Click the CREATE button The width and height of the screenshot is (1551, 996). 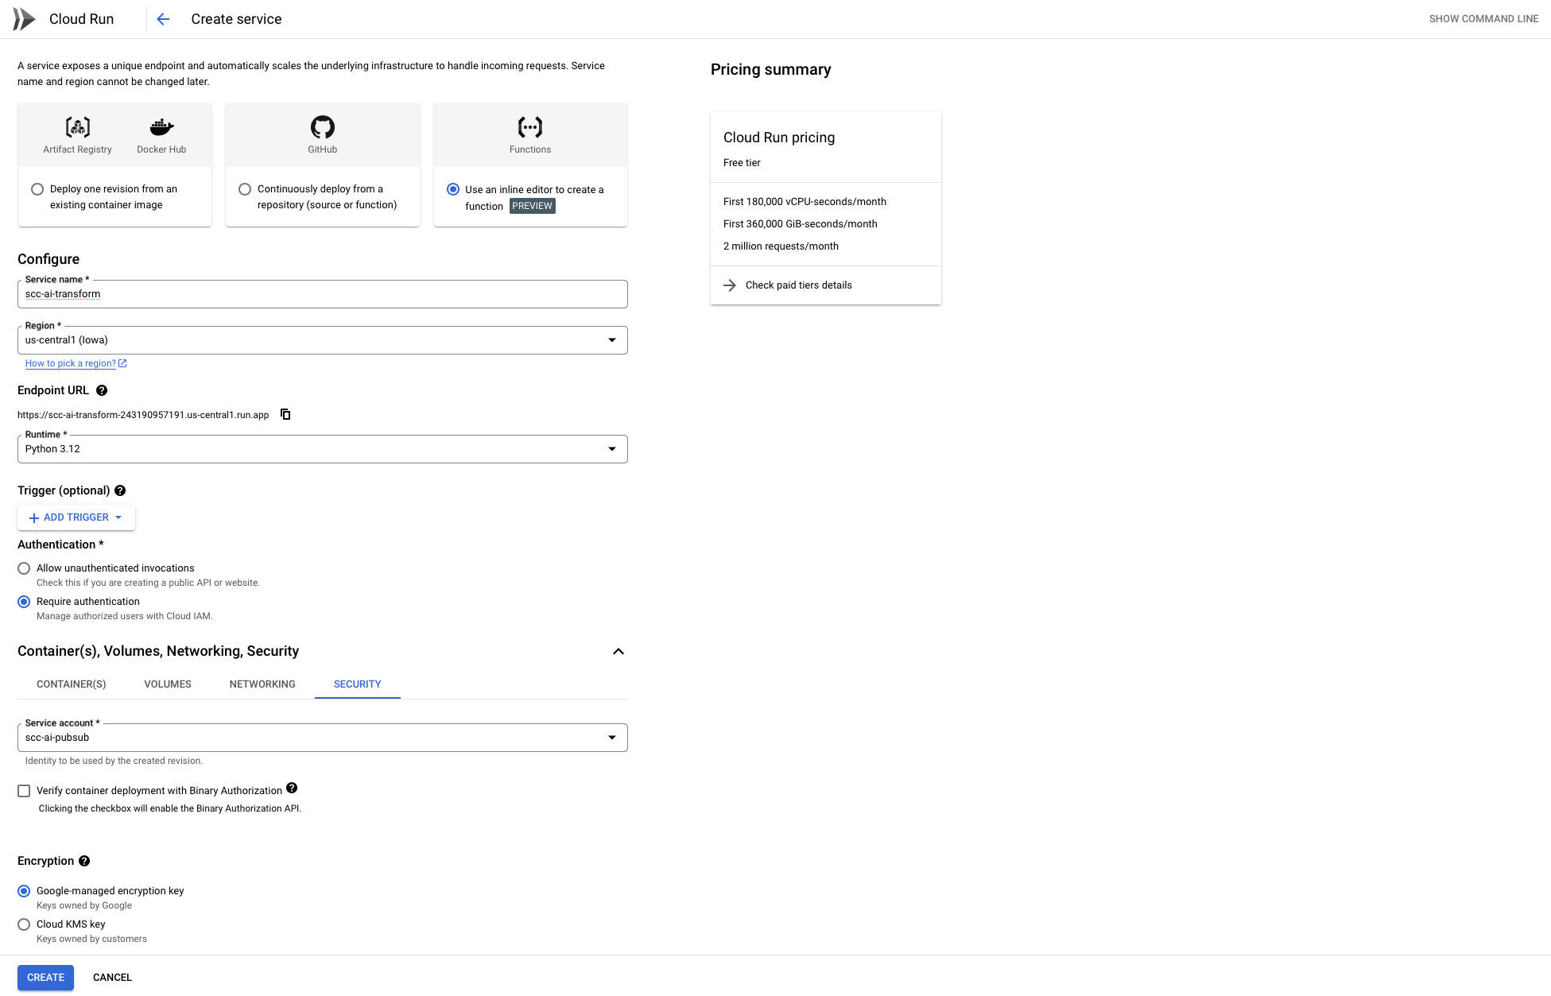click(45, 978)
